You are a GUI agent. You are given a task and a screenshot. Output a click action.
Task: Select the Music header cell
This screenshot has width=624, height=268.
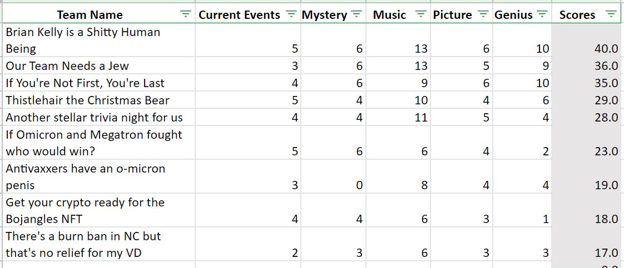tap(398, 14)
